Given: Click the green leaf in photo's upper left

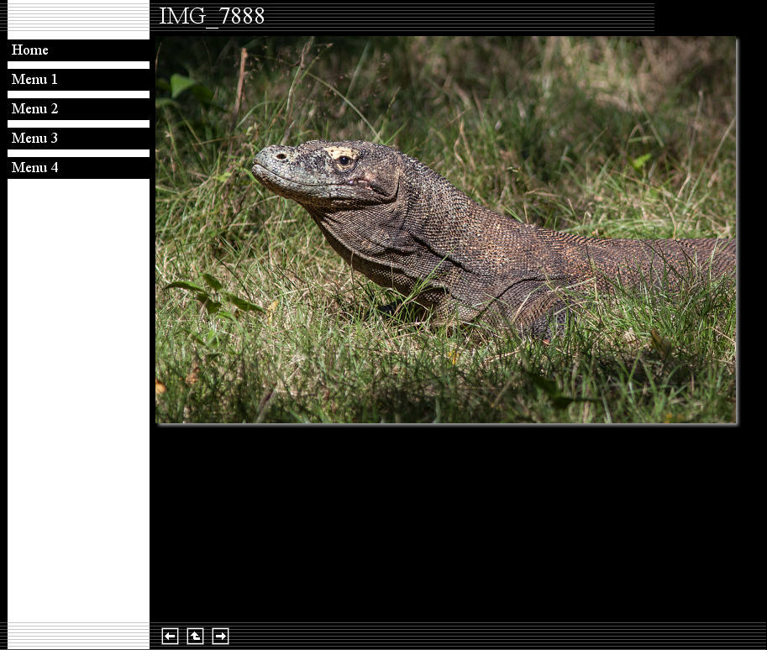Looking at the screenshot, I should point(182,85).
